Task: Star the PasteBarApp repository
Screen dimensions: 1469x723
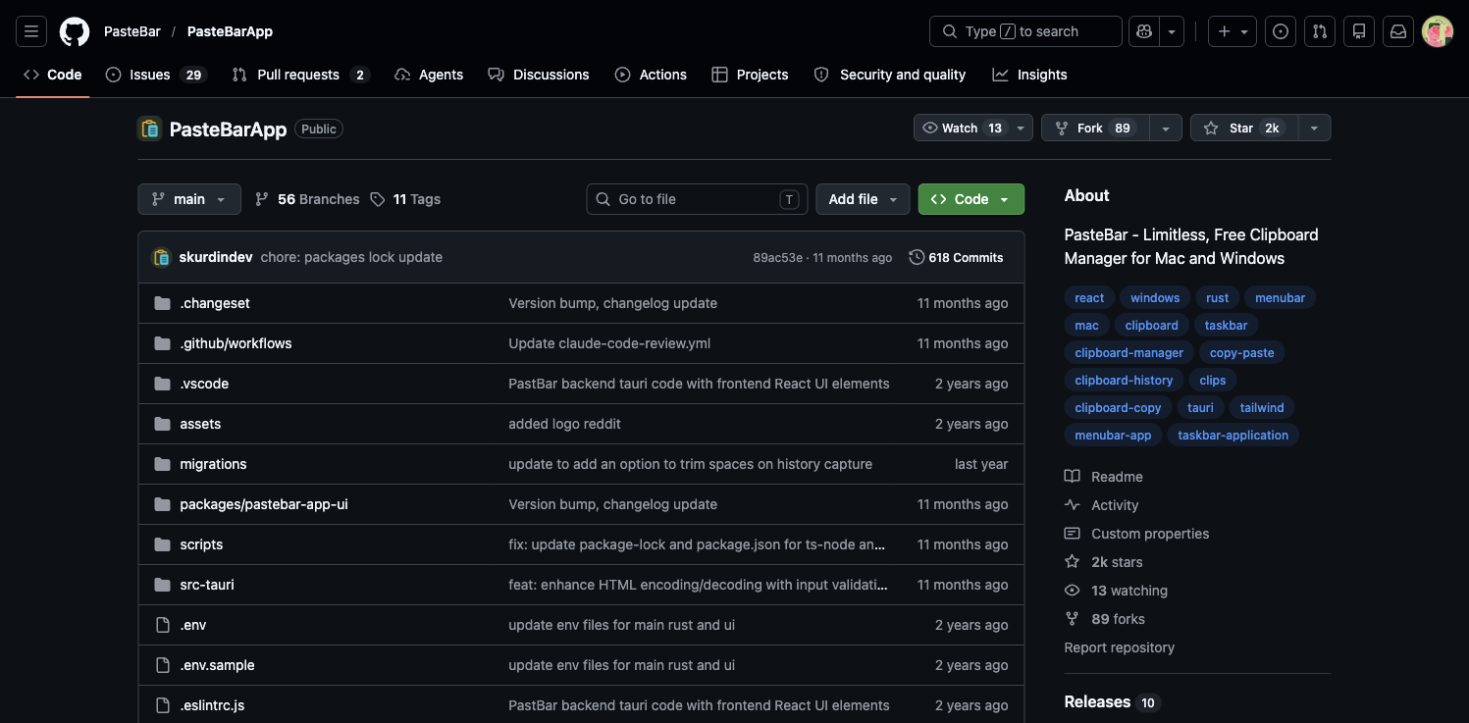Action: [1243, 129]
